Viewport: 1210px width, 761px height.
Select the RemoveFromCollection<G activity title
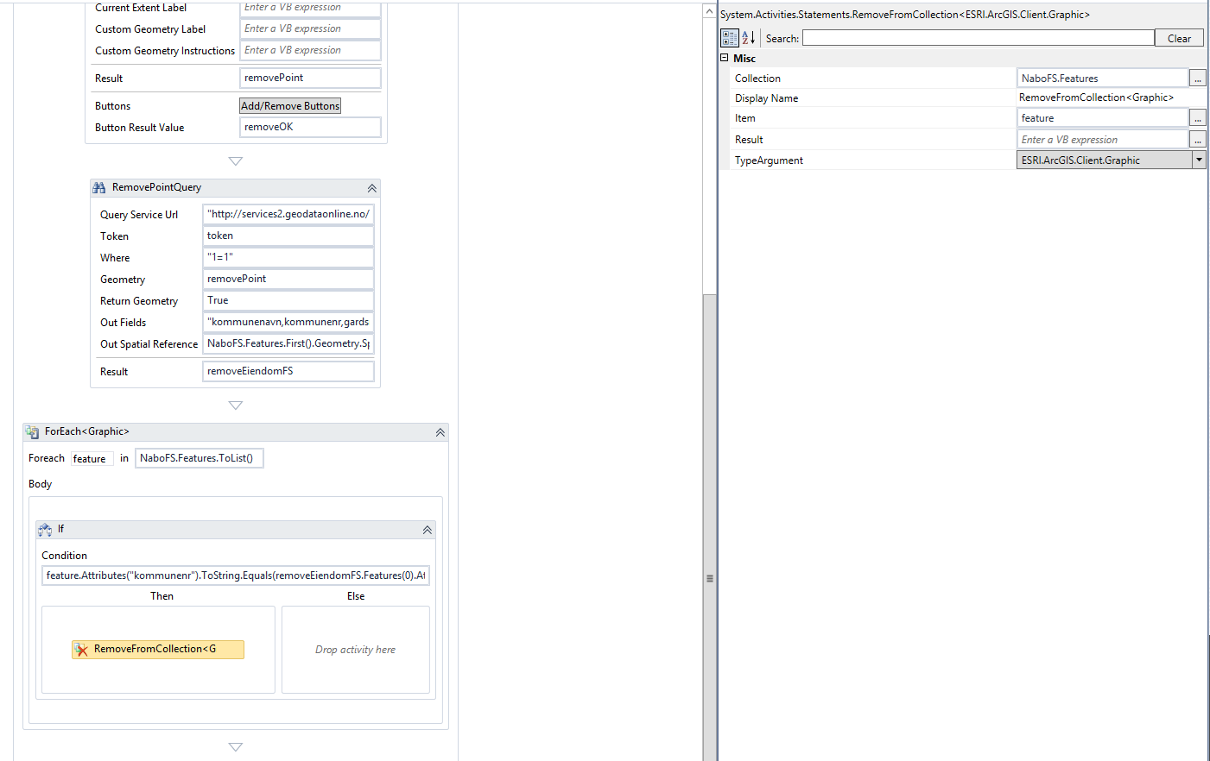coord(155,649)
